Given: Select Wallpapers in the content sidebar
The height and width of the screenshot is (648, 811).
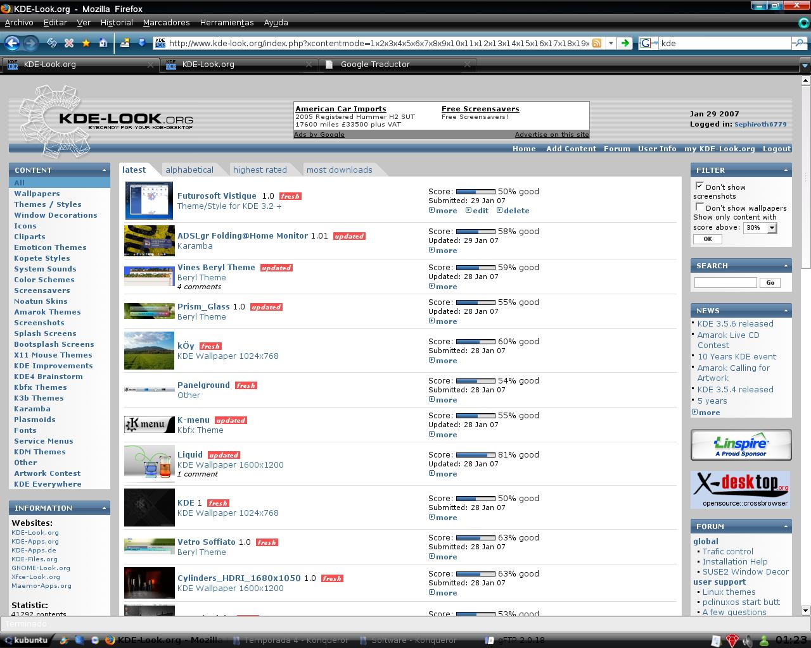Looking at the screenshot, I should [x=37, y=194].
